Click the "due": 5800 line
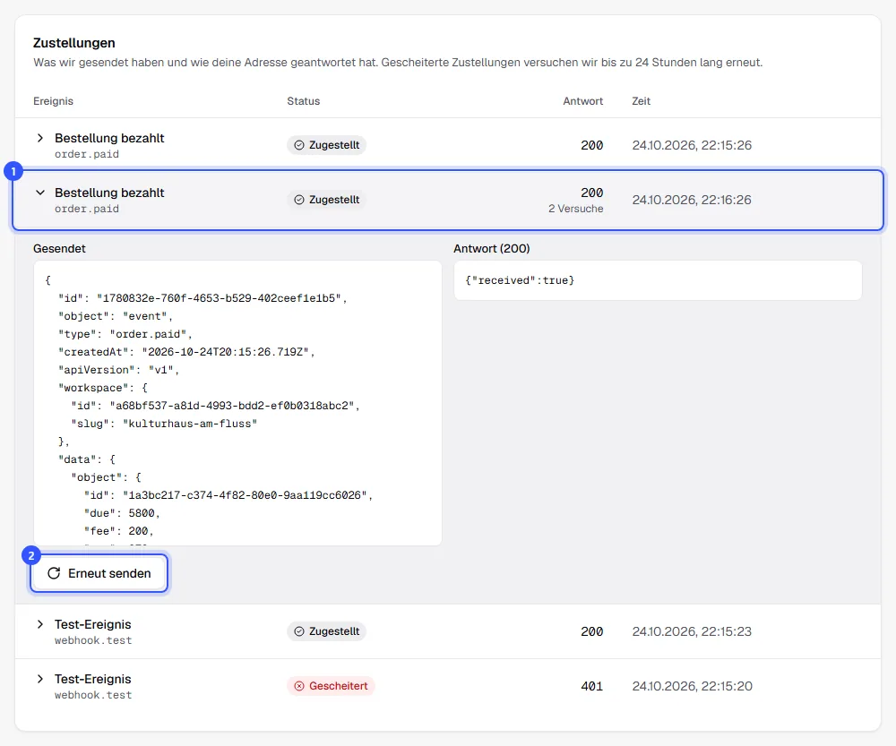This screenshot has width=896, height=746. pyautogui.click(x=122, y=513)
